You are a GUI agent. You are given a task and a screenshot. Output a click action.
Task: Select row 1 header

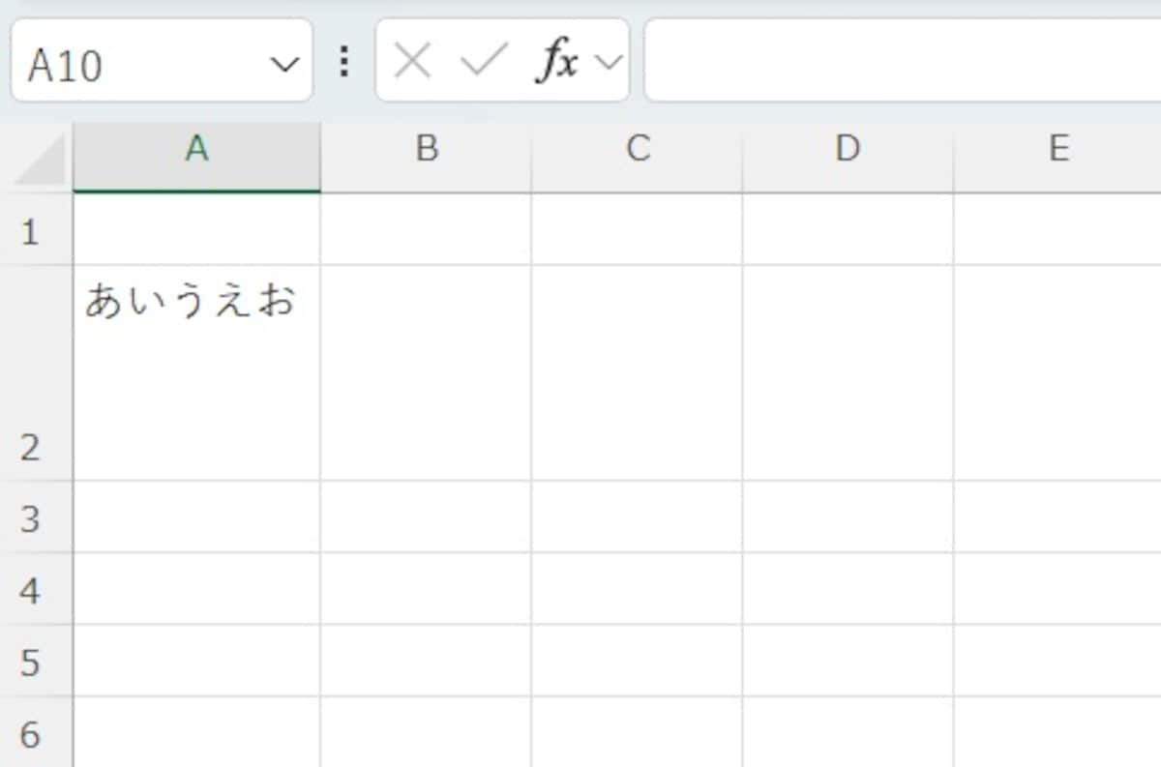[31, 231]
